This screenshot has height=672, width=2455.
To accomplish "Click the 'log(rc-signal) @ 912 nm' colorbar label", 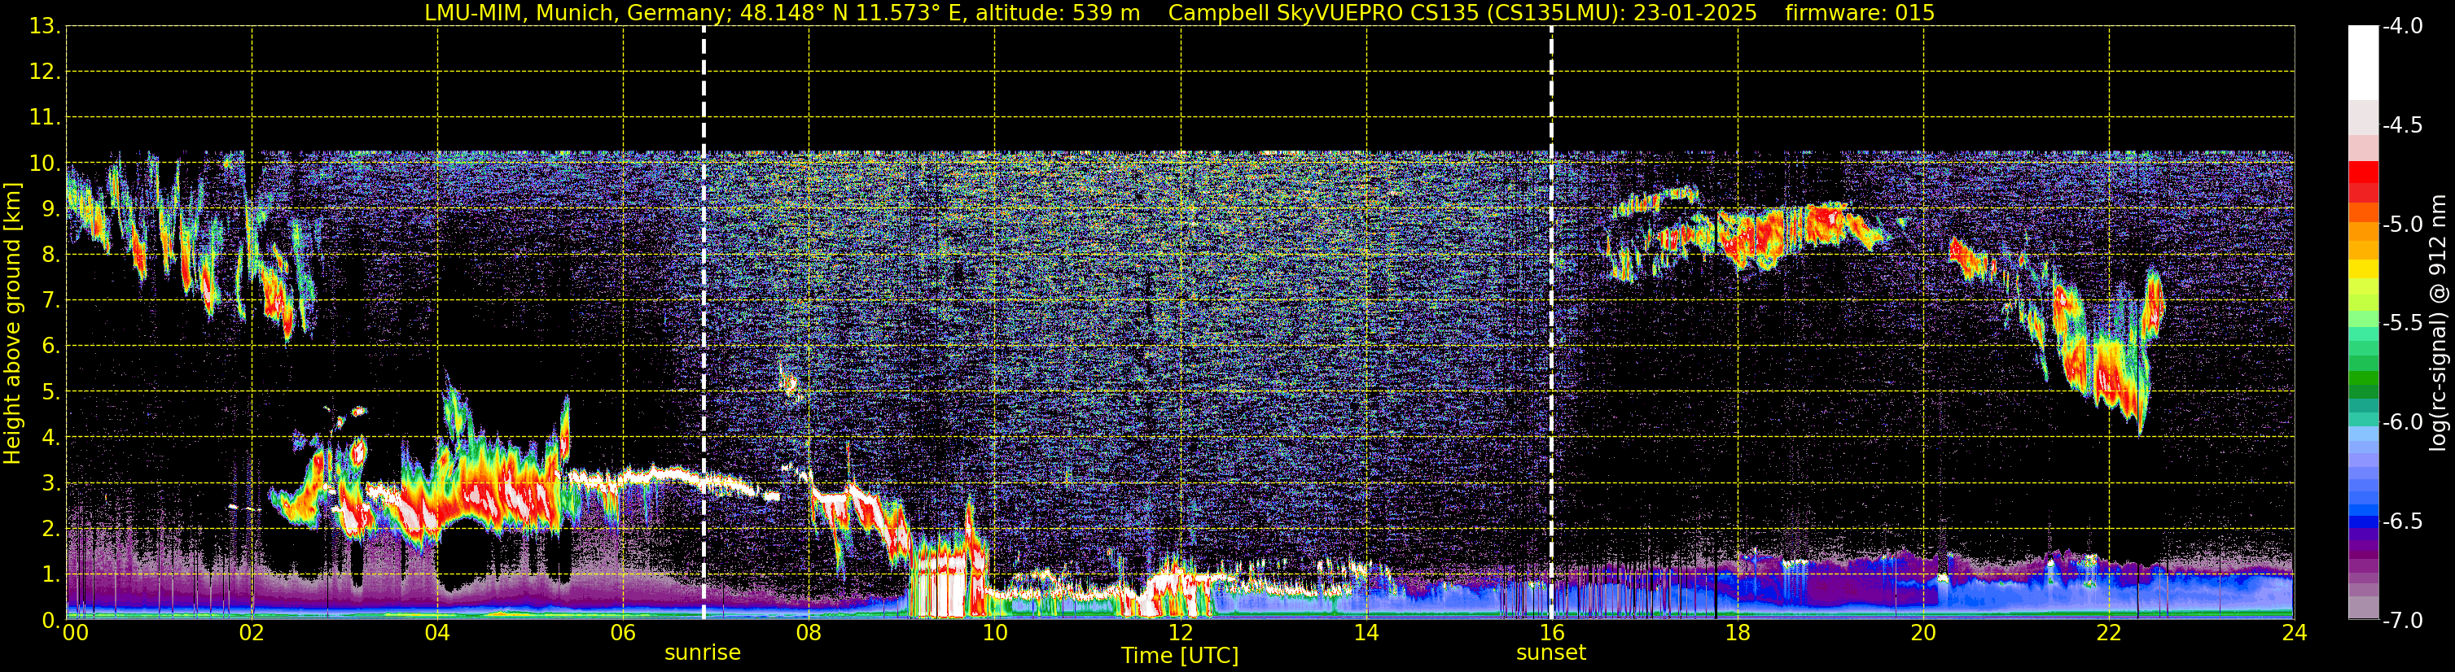I will coord(2438,323).
